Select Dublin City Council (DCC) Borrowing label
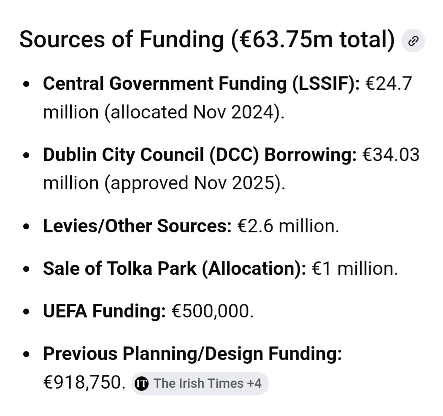Image resolution: width=443 pixels, height=416 pixels. 200,155
